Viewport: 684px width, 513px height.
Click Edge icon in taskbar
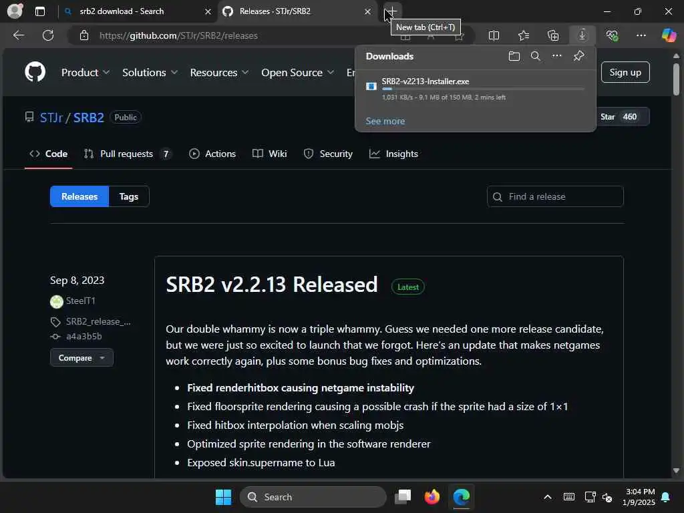point(461,497)
